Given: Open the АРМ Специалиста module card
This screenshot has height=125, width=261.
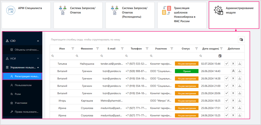Looking at the screenshot, I should (x=26, y=15).
